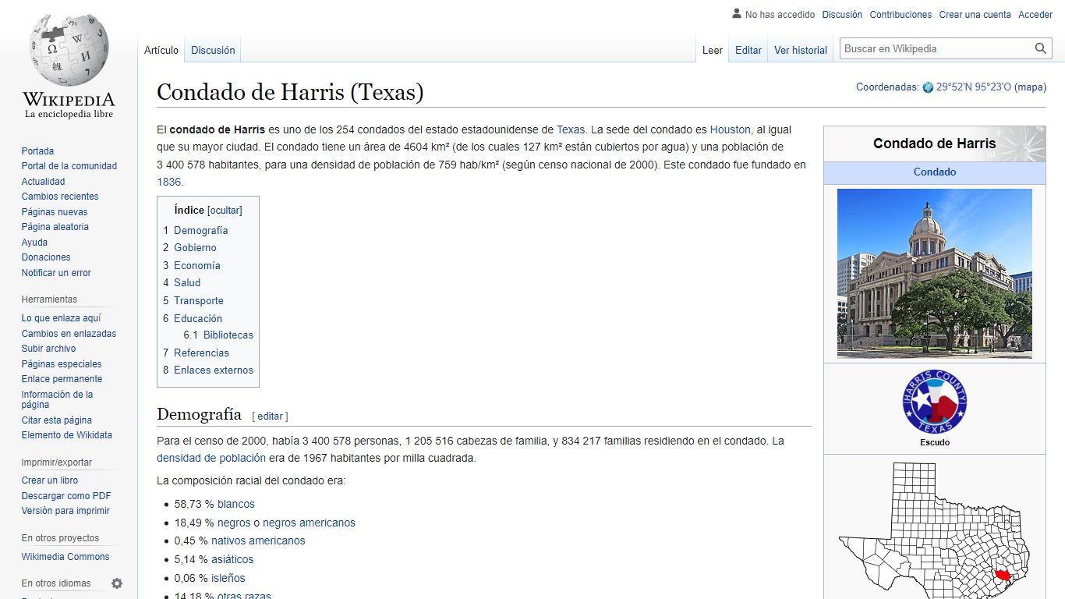Click the coordinates globe icon
This screenshot has width=1065, height=599.
(928, 87)
